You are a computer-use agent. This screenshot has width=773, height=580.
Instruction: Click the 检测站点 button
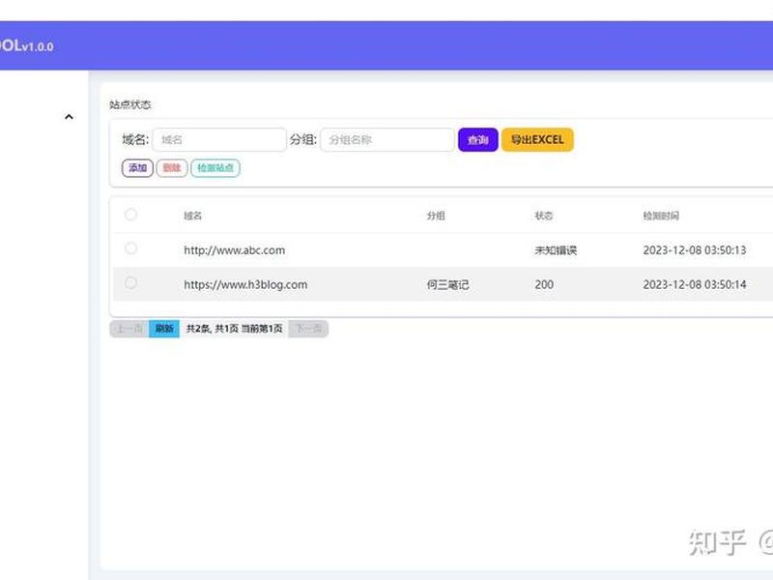(215, 167)
